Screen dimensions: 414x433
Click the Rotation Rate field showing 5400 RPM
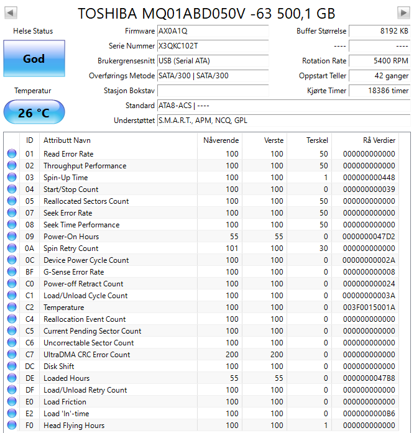click(379, 61)
